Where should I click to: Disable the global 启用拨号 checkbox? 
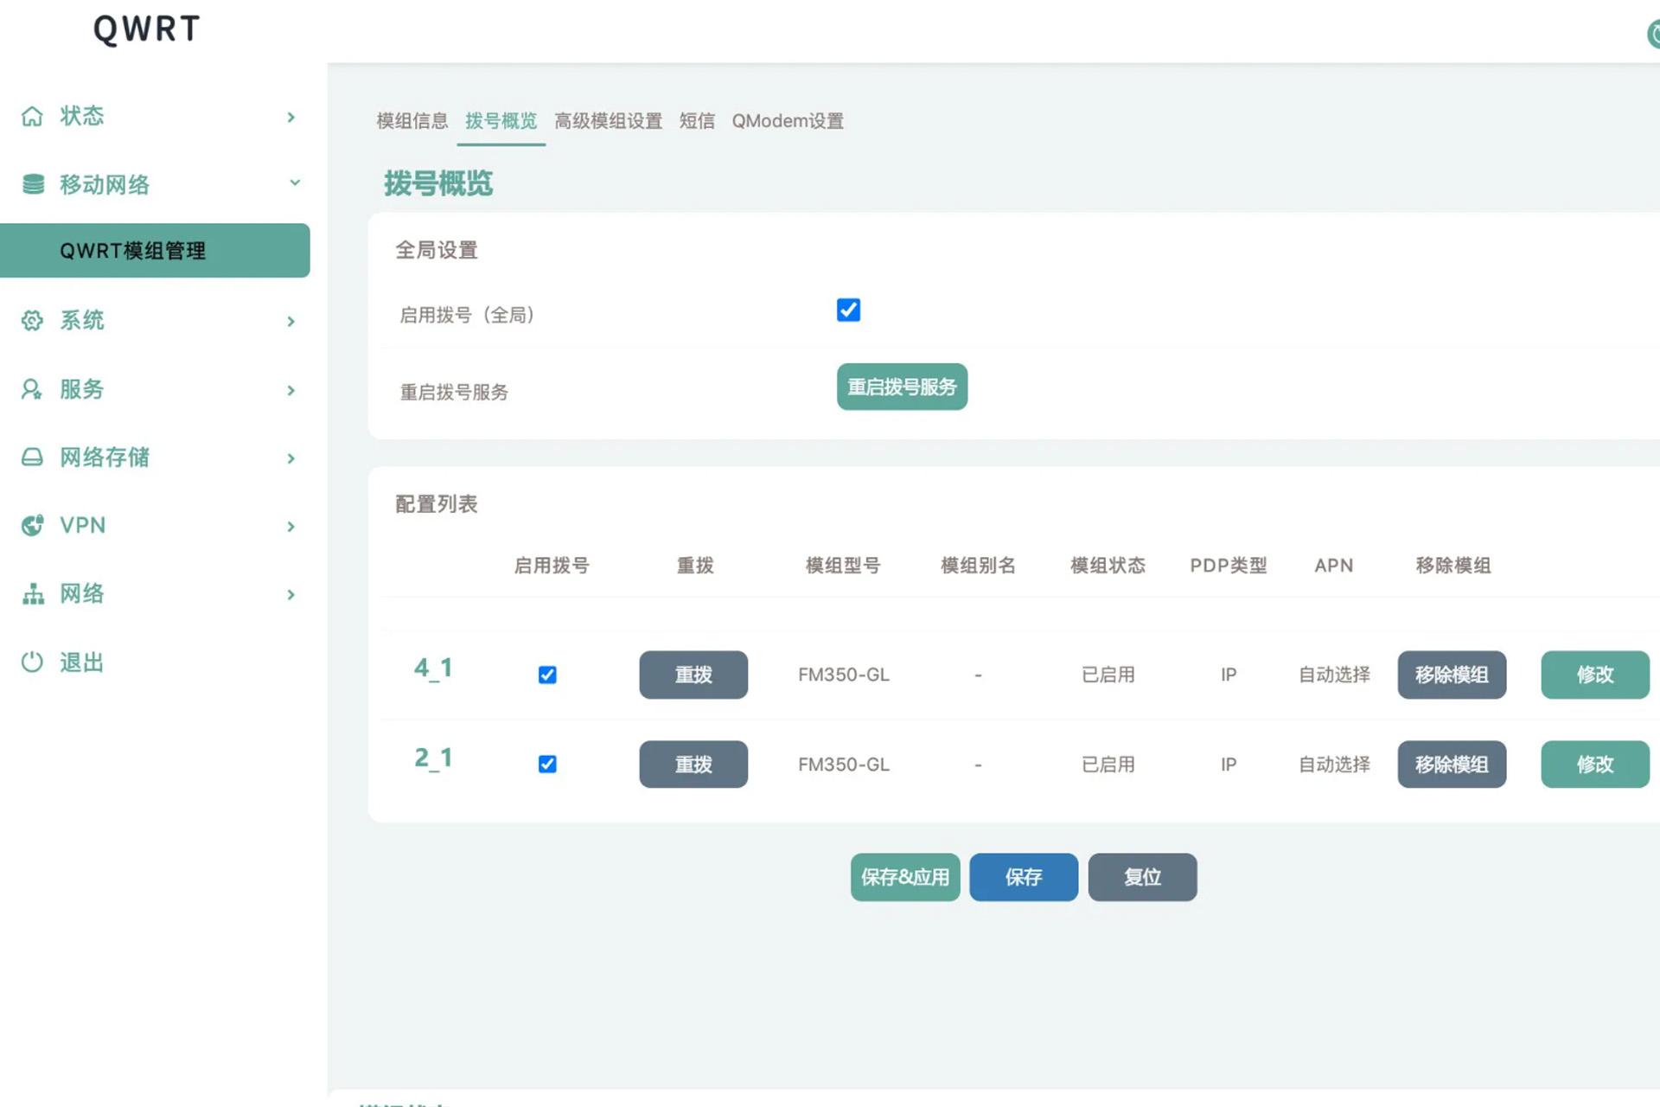pos(848,310)
